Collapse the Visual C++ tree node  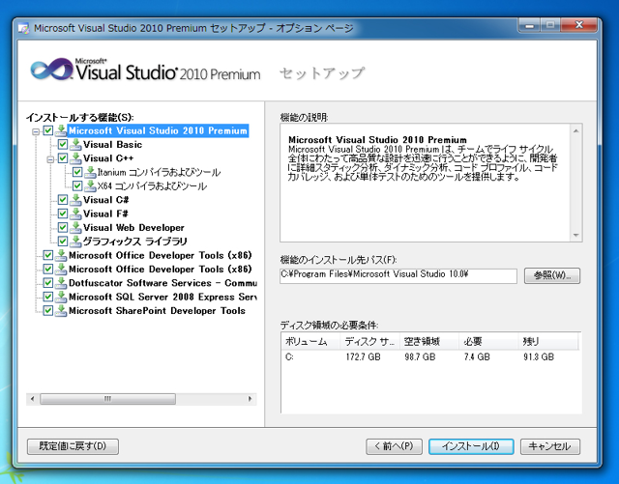pos(50,159)
